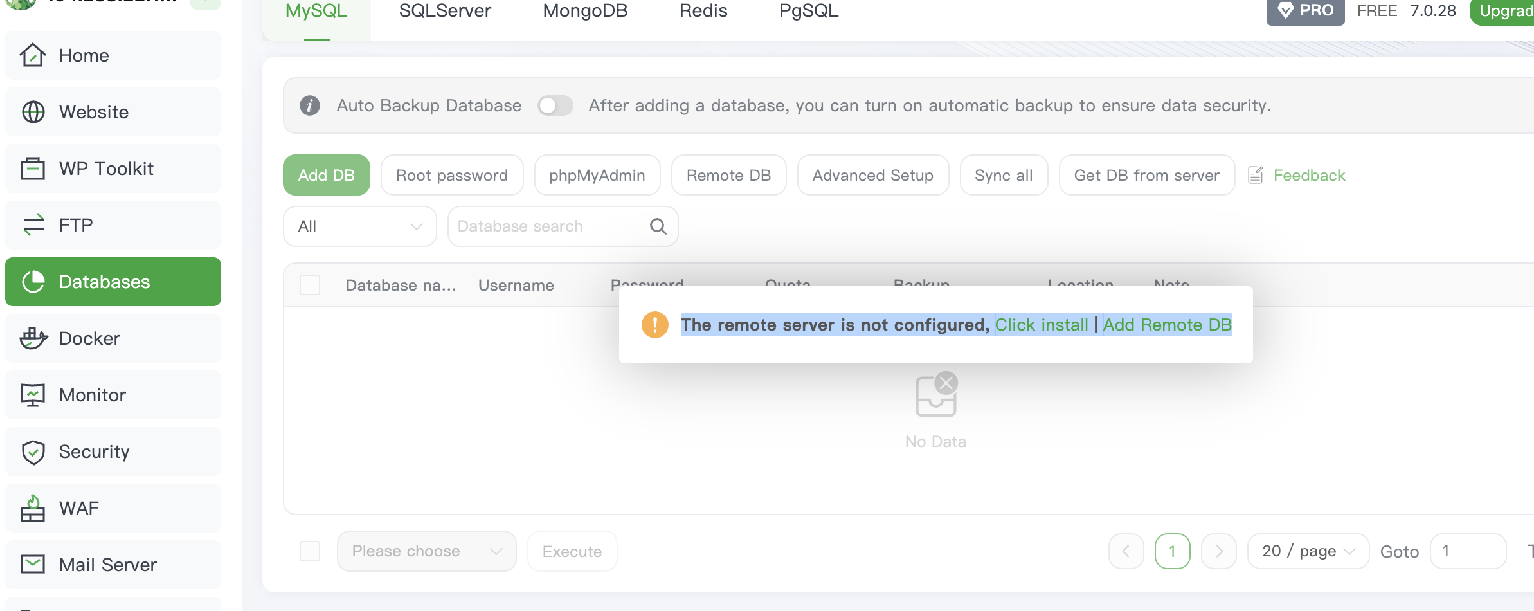Click the Website globe icon
The image size is (1534, 611).
(x=33, y=112)
